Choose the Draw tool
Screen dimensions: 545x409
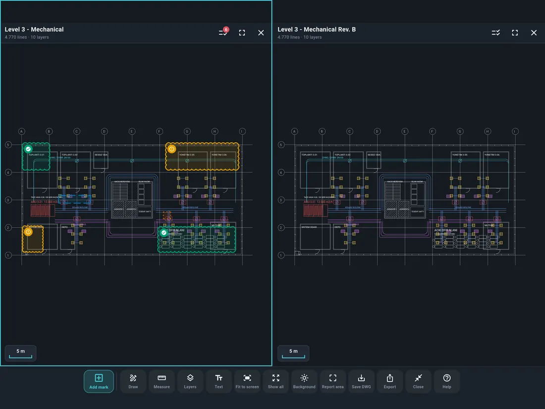(133, 382)
